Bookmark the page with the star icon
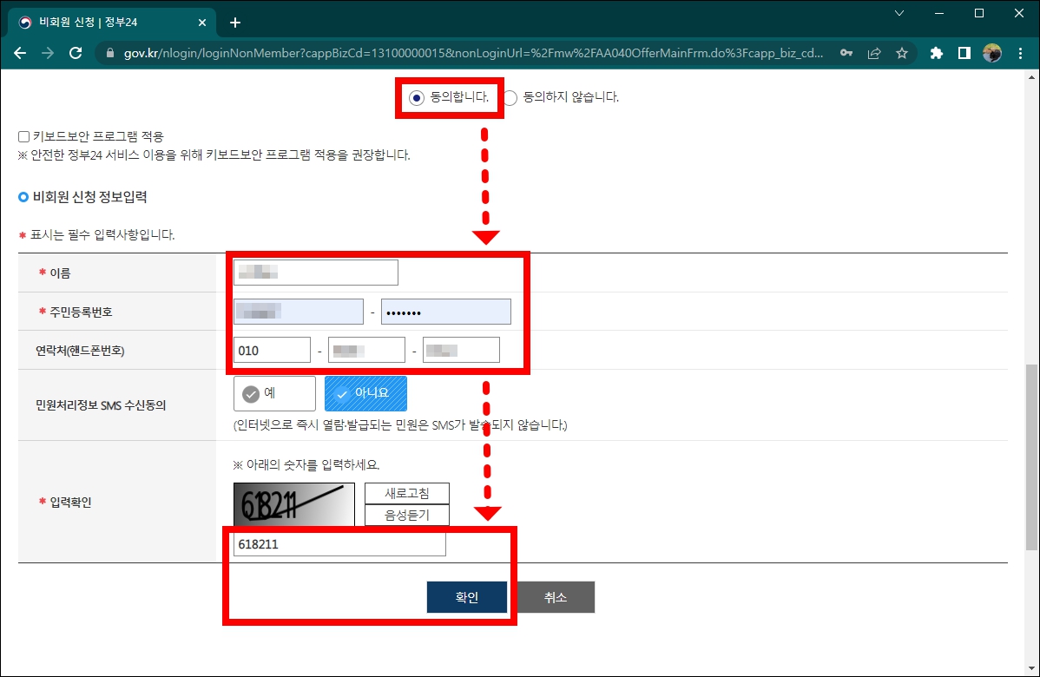Image resolution: width=1040 pixels, height=677 pixels. tap(901, 53)
